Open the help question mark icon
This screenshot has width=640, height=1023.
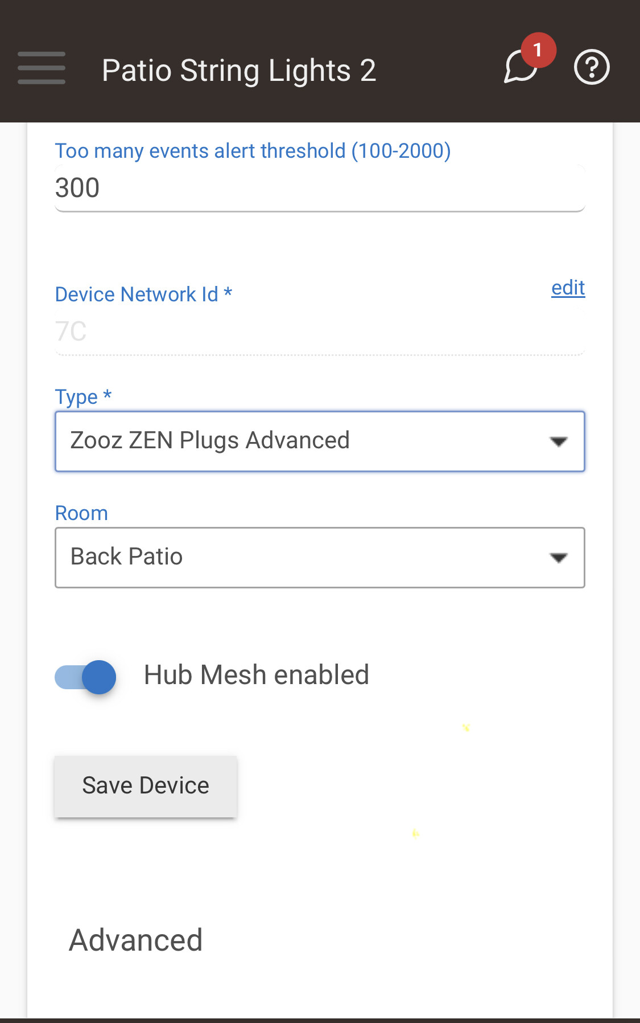[x=592, y=68]
